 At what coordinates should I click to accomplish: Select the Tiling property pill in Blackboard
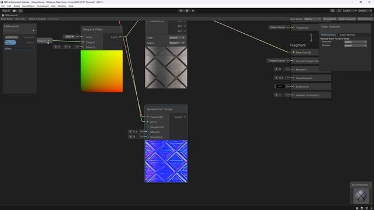click(x=11, y=43)
